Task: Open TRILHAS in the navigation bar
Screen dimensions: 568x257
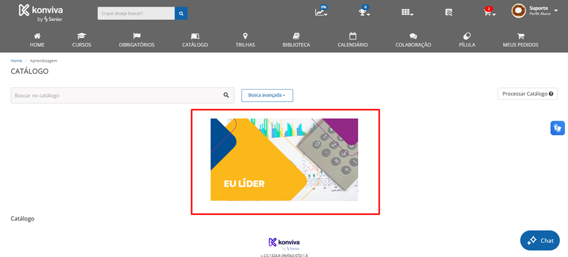Action: point(245,40)
